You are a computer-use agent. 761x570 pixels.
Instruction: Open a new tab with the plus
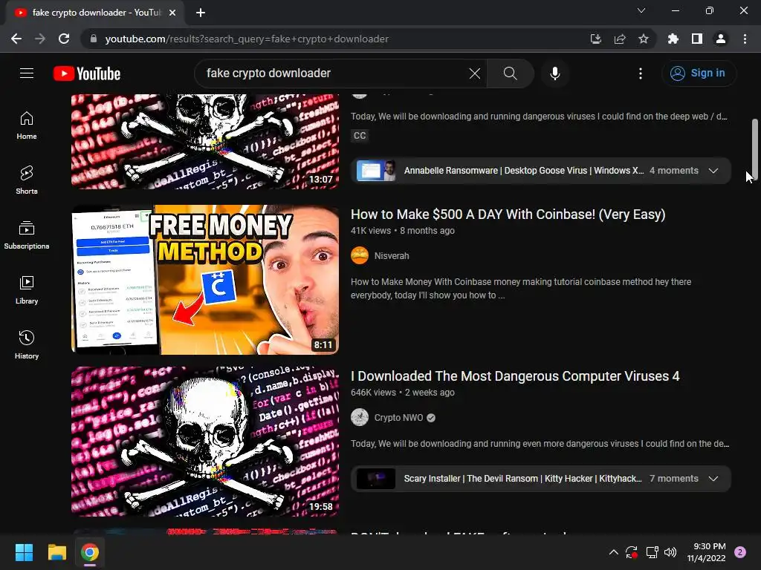click(201, 13)
